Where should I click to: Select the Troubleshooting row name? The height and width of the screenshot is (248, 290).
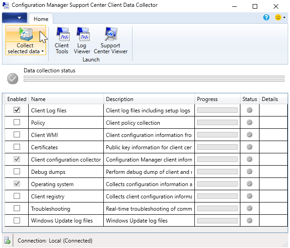pyautogui.click(x=51, y=208)
